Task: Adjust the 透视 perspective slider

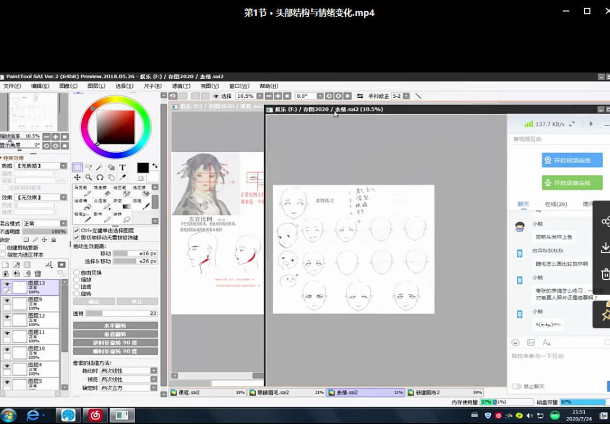Action: pos(121,313)
